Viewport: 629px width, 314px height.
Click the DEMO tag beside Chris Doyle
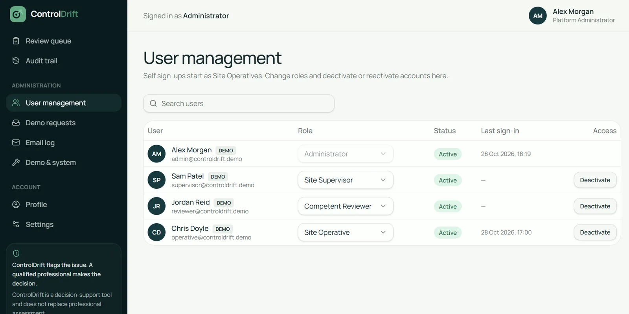point(223,229)
